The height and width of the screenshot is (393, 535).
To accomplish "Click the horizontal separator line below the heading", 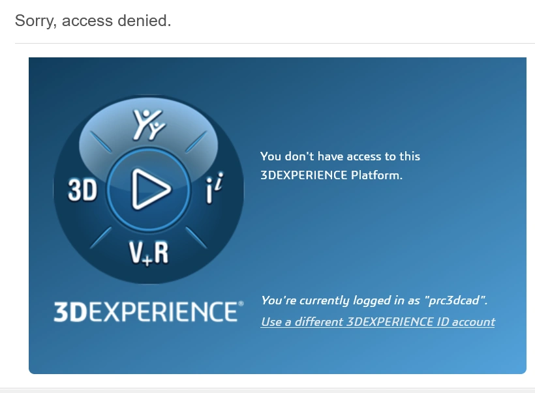I will [275, 43].
